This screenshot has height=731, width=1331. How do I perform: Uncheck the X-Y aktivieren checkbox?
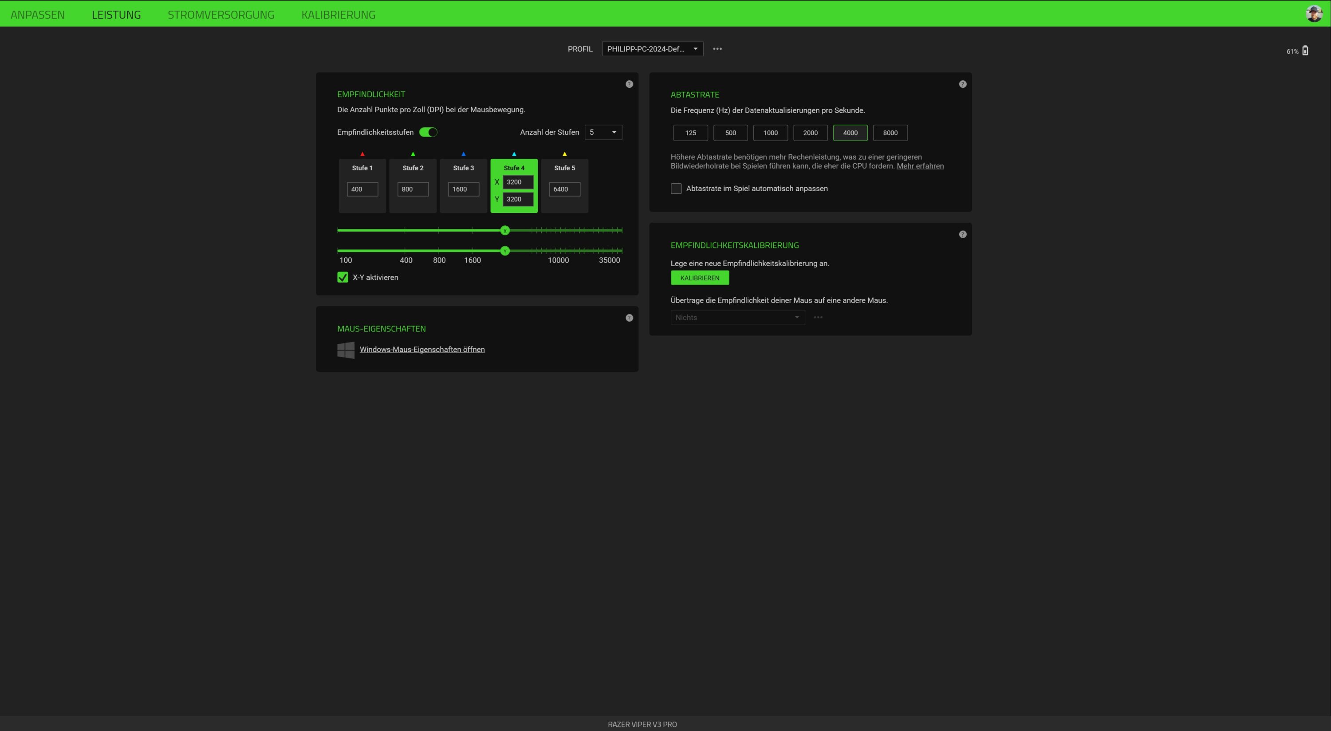(x=343, y=277)
